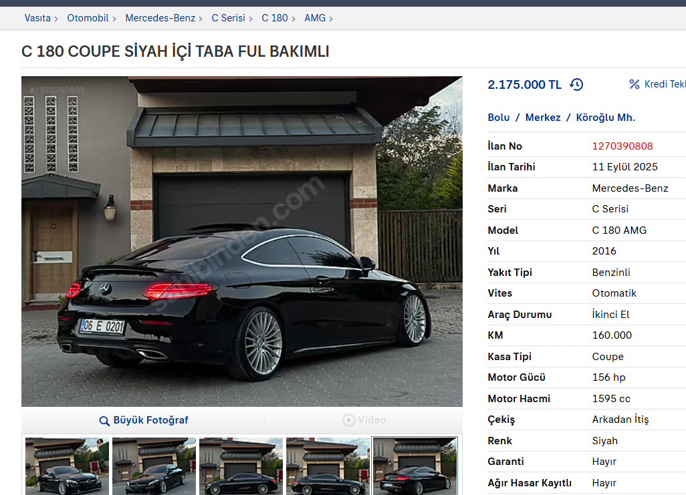Click the Garanti value Hayır
This screenshot has height=495, width=686.
tap(604, 462)
